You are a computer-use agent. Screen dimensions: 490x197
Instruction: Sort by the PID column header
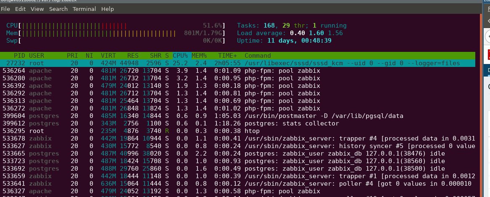click(20, 56)
